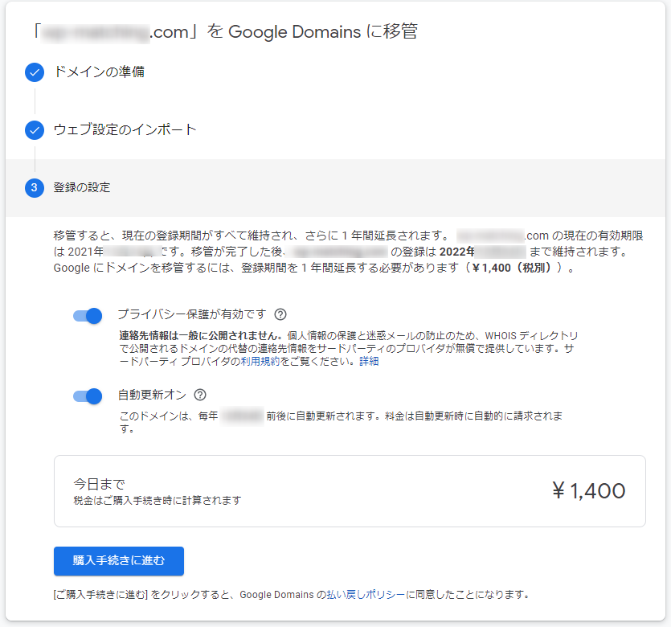Click the checkmark icon beside ドメインの準備
Screen dimensions: 671x627
[x=35, y=72]
